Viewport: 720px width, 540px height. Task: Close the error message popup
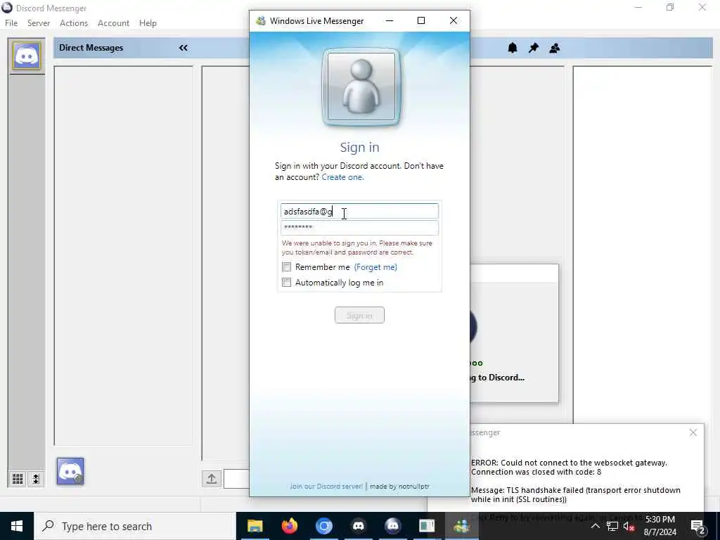[x=693, y=432]
